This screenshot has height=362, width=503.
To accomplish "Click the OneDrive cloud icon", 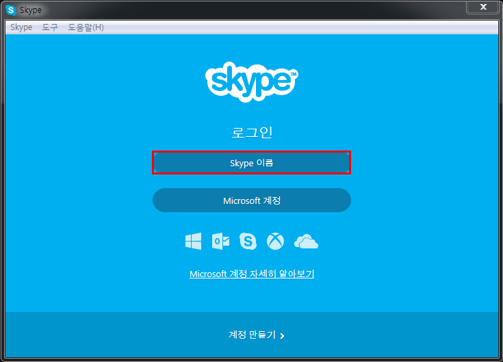I will (x=306, y=242).
